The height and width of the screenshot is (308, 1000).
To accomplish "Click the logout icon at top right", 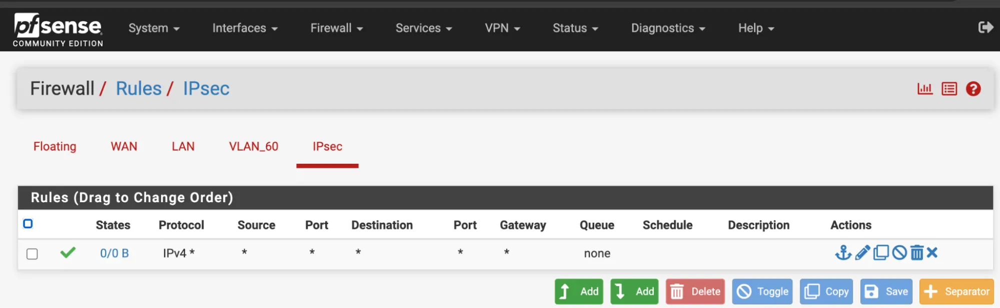I will tap(986, 28).
